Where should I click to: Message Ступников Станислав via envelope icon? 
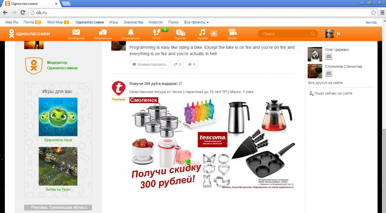pos(329,73)
